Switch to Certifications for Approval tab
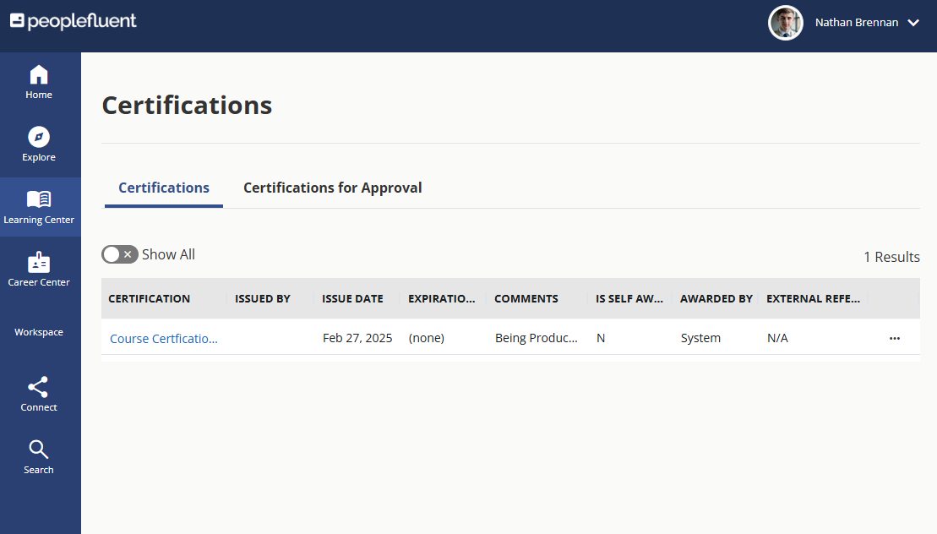The height and width of the screenshot is (534, 937). click(x=332, y=188)
